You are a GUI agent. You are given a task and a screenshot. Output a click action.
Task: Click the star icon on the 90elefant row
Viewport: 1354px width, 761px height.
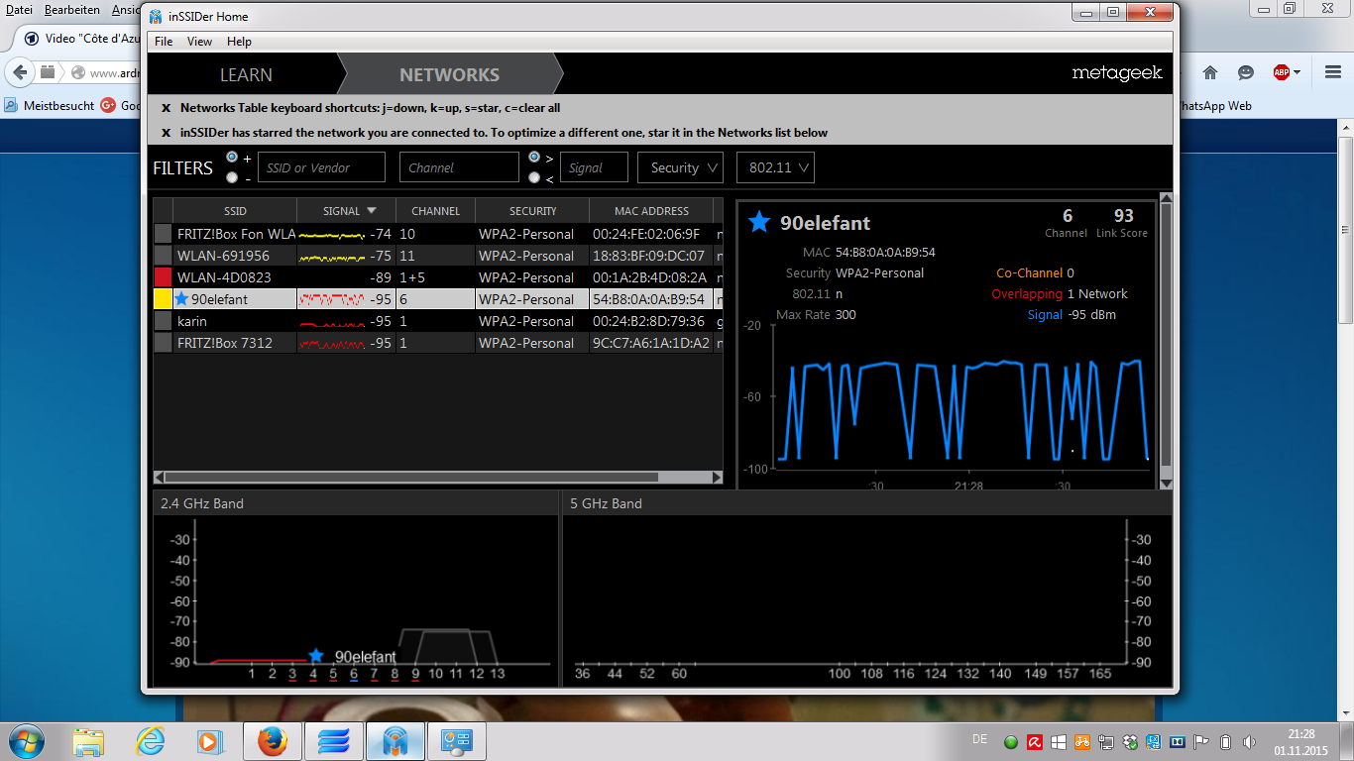[181, 299]
